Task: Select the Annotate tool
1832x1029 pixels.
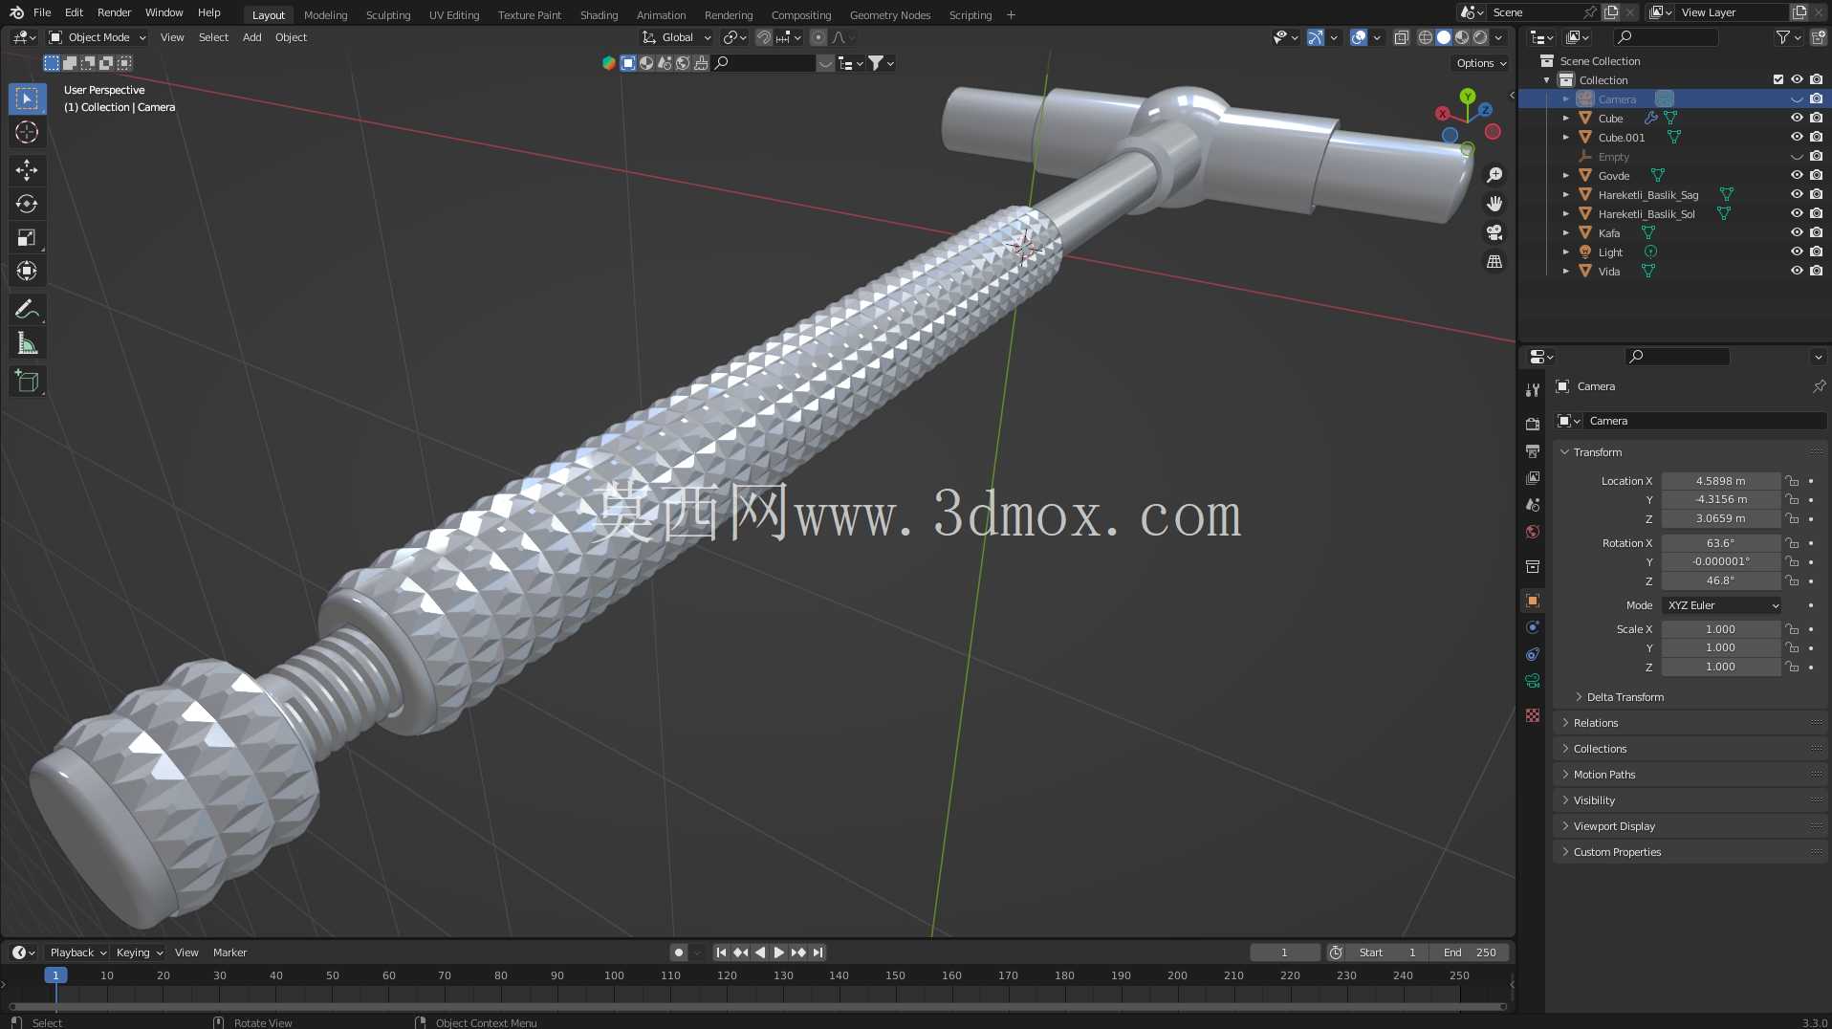Action: click(27, 310)
